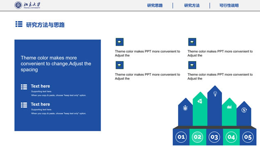This screenshot has height=147, width=260.
Task: Switch to the 研究方法 navigation tab
Action: point(192,5)
